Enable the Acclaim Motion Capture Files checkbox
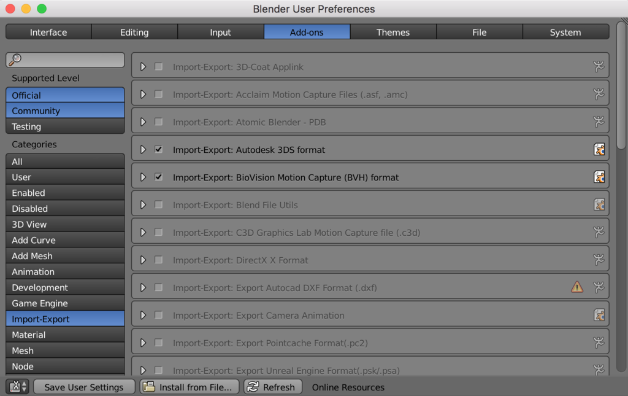 (159, 94)
